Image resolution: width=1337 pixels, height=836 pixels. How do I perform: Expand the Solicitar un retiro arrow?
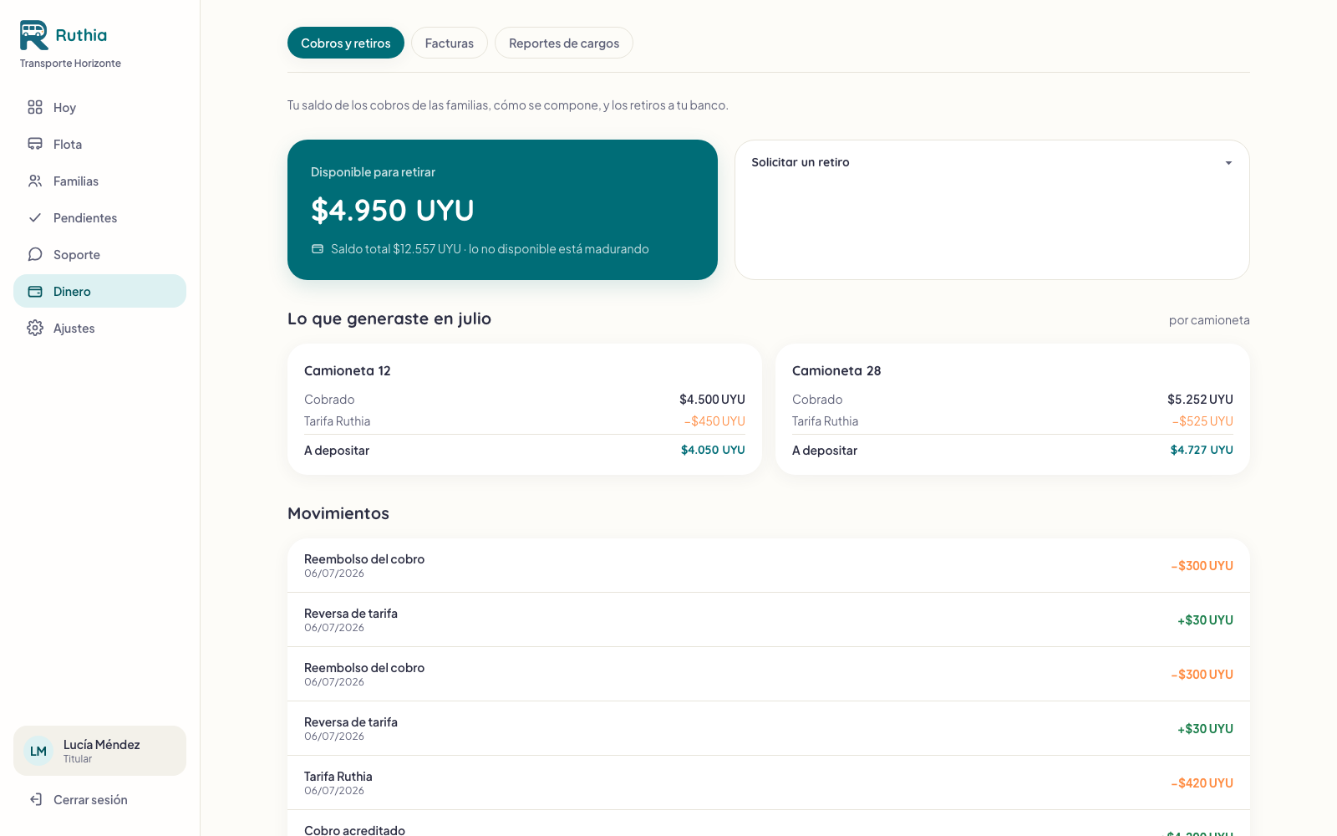click(x=1228, y=163)
